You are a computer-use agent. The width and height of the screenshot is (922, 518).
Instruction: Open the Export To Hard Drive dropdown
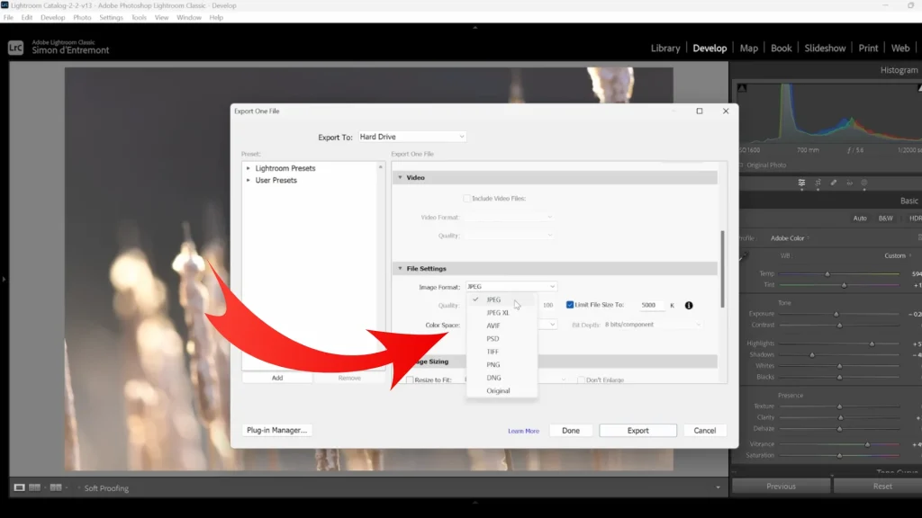tap(412, 137)
